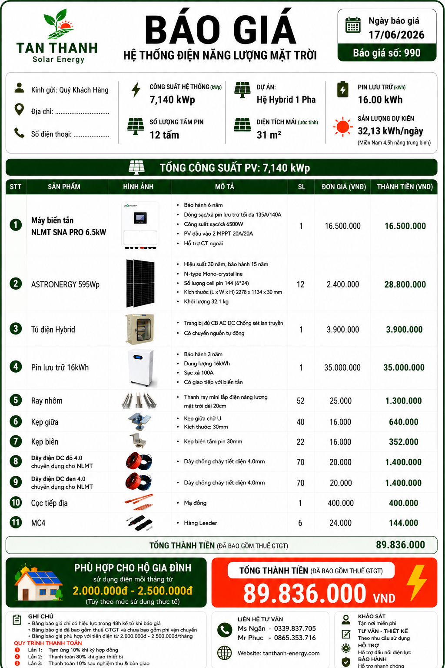Click the 2.000.000đ - 2.500.000đ price range
This screenshot has height=668, width=445.
coord(133,591)
